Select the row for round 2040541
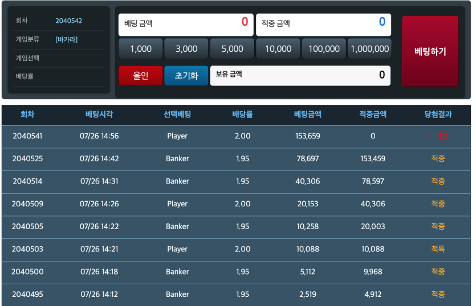Image resolution: width=476 pixels, height=306 pixels. pyautogui.click(x=236, y=136)
